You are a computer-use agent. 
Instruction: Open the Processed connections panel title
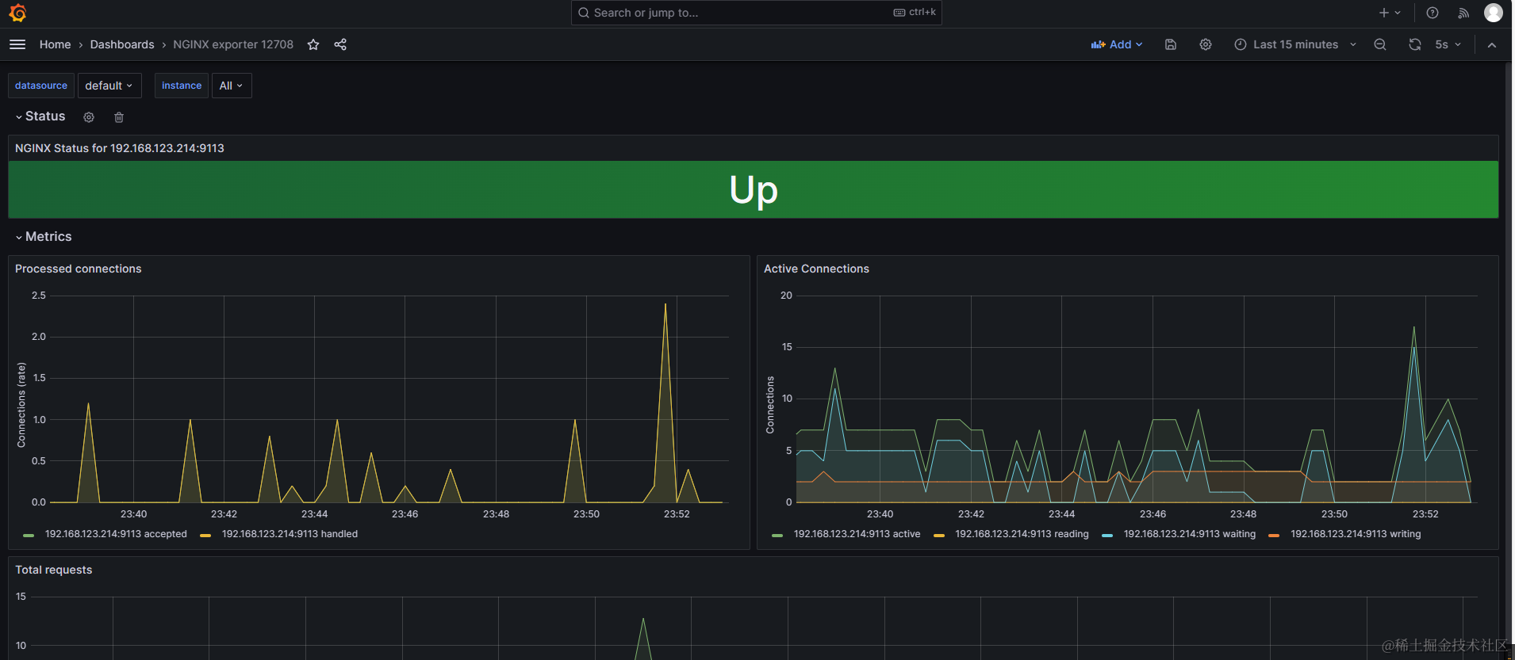point(78,269)
